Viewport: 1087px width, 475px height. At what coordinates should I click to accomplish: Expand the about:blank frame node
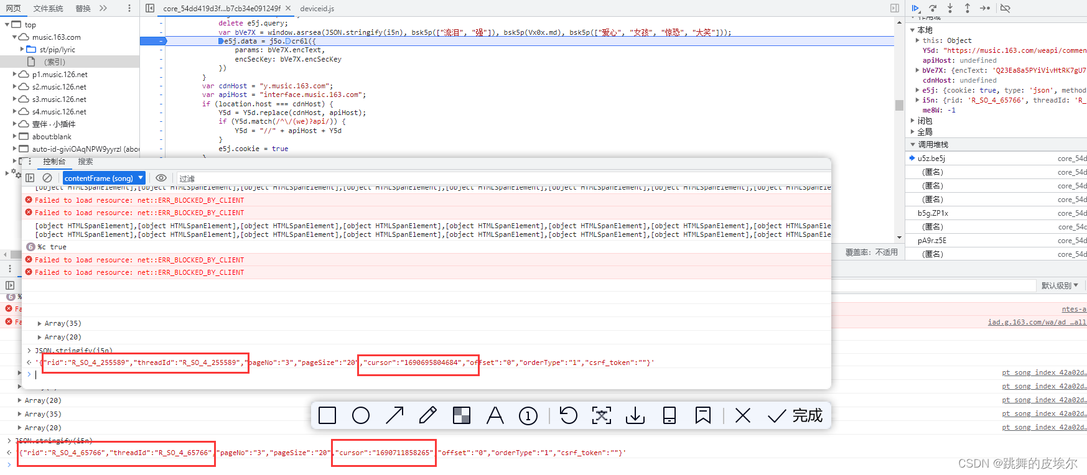click(14, 136)
